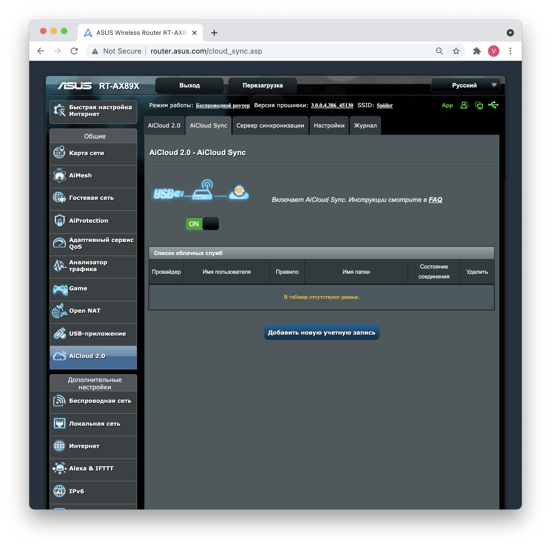This screenshot has height=548, width=551.
Task: Open the Chrome three-dot menu
Action: click(510, 51)
